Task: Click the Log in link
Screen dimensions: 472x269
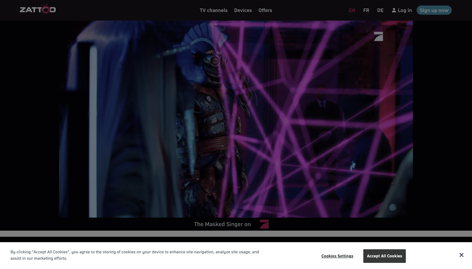Action: pos(402,10)
